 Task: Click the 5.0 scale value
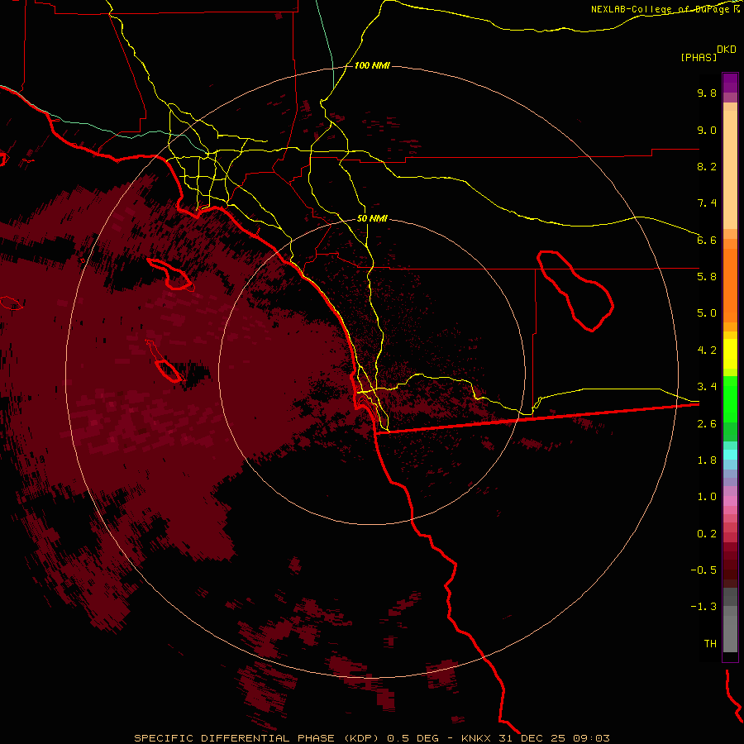(x=707, y=313)
